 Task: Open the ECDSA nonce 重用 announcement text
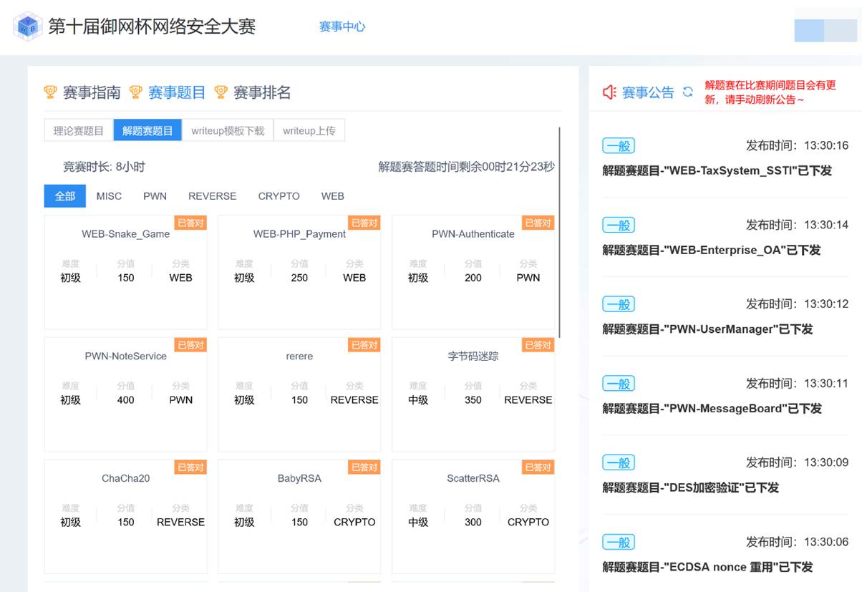pyautogui.click(x=708, y=567)
